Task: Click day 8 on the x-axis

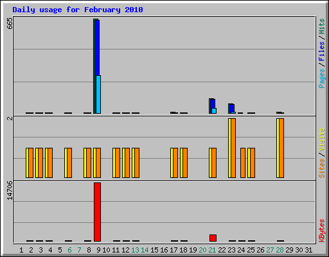Action: [89, 250]
